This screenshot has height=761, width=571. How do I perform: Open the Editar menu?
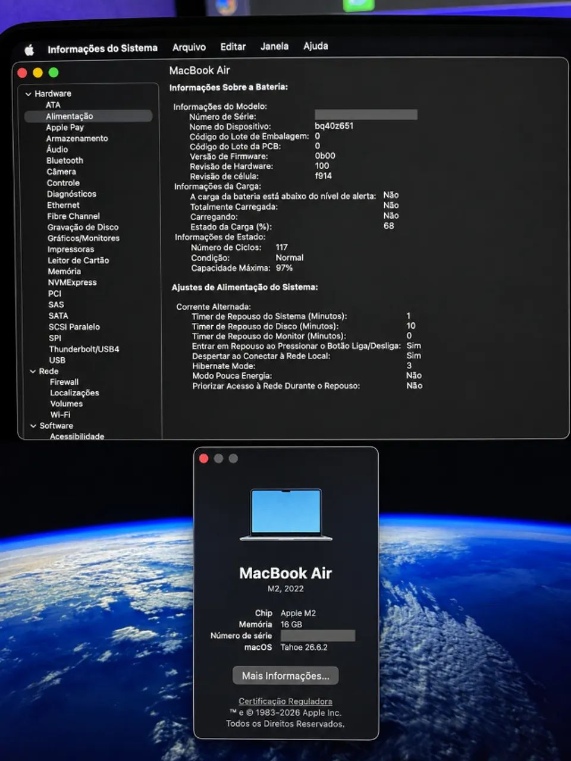coord(233,46)
